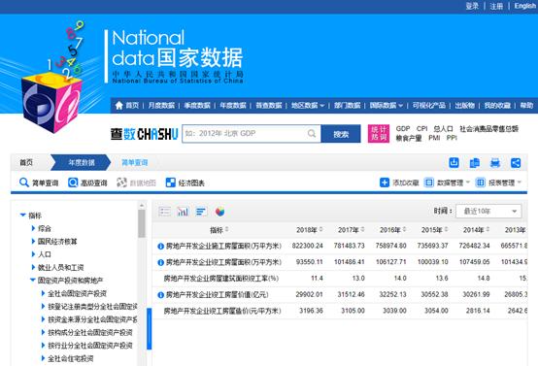Switch to the pie chart view icon
Viewport: 538px width, 366px height.
[219, 212]
